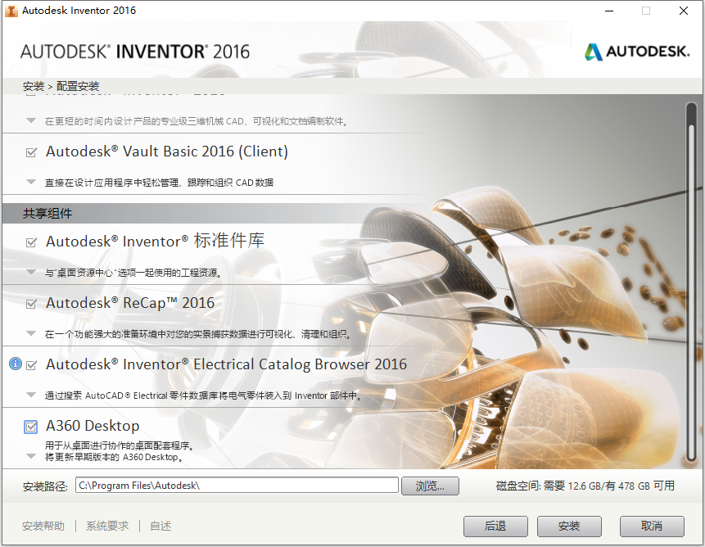
Task: Click the Inventor Electrical Catalog Browser 2016 title
Action: (226, 364)
